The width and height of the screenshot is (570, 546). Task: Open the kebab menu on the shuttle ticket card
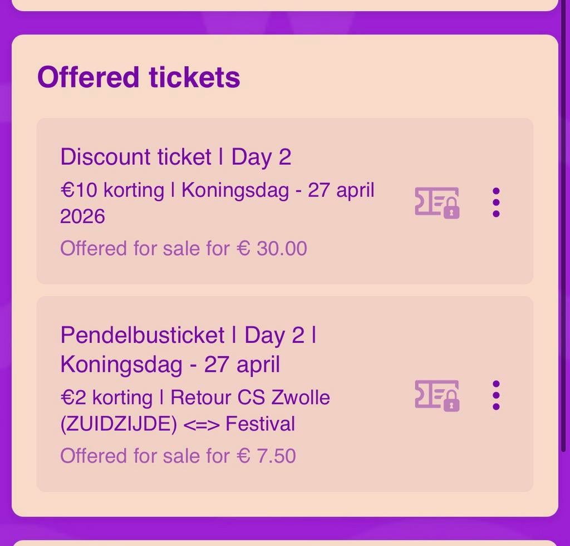(x=496, y=396)
